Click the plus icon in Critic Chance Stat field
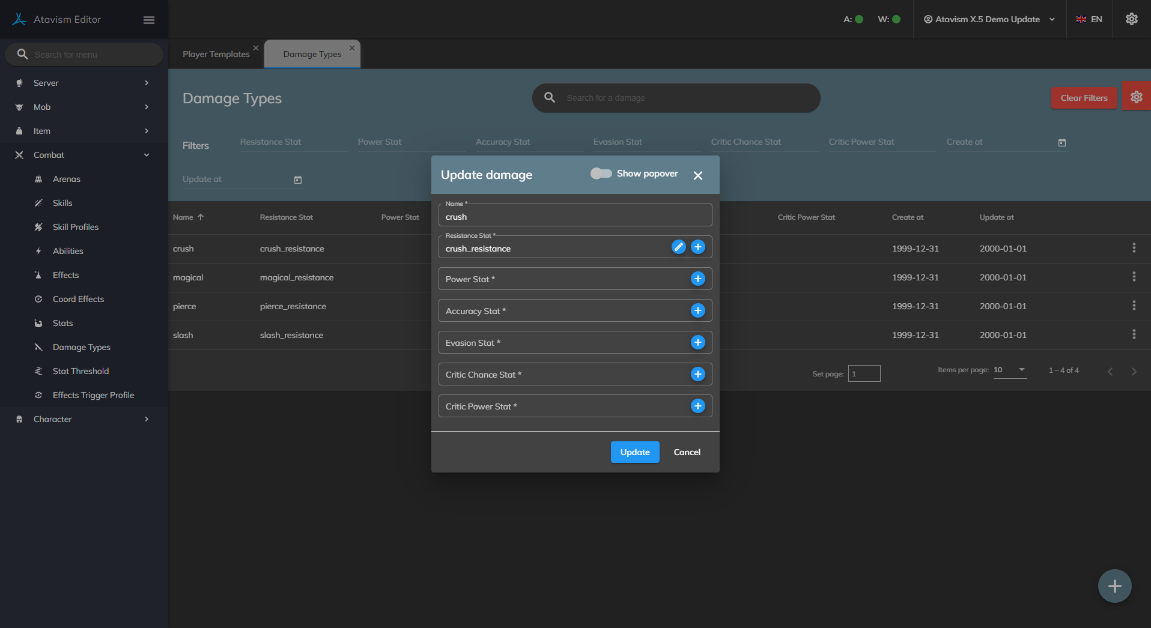Screen dimensions: 1151x628 [697, 374]
